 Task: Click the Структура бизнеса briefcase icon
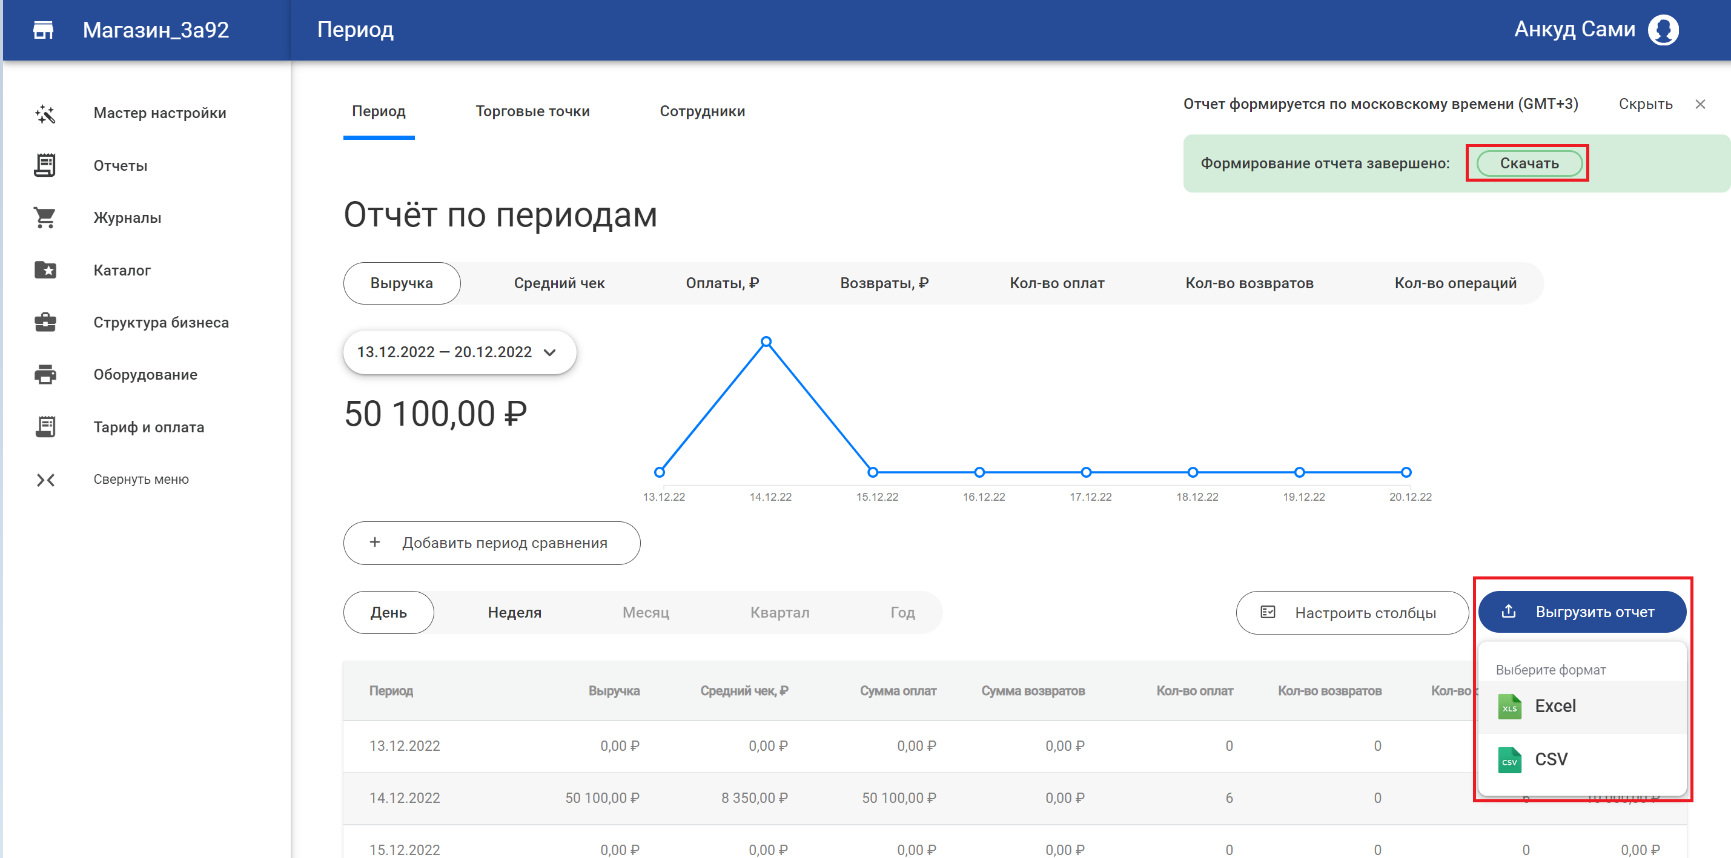(x=45, y=323)
